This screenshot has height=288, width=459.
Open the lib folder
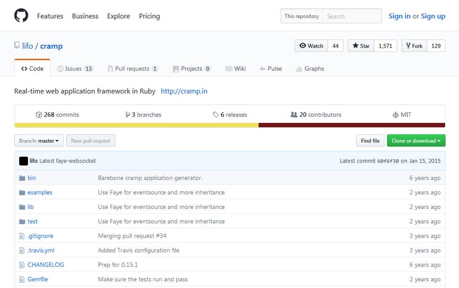click(x=30, y=207)
